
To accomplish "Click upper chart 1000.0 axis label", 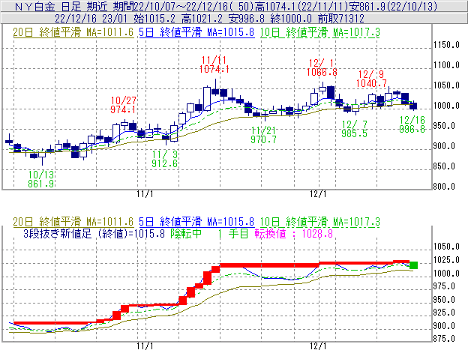I will [x=446, y=106].
